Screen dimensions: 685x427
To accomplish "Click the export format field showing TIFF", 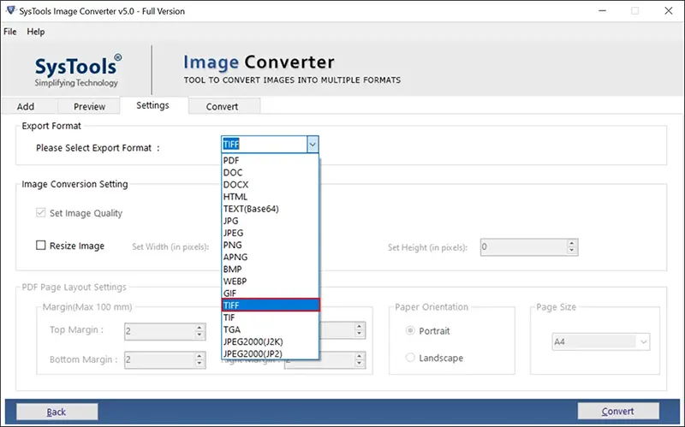I will click(265, 144).
